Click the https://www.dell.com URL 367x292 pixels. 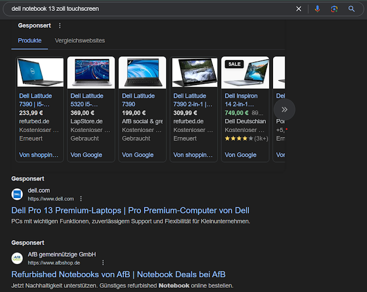pyautogui.click(x=51, y=199)
